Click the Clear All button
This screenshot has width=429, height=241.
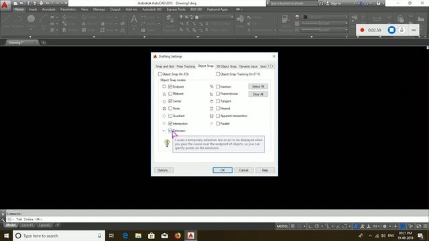(x=258, y=94)
